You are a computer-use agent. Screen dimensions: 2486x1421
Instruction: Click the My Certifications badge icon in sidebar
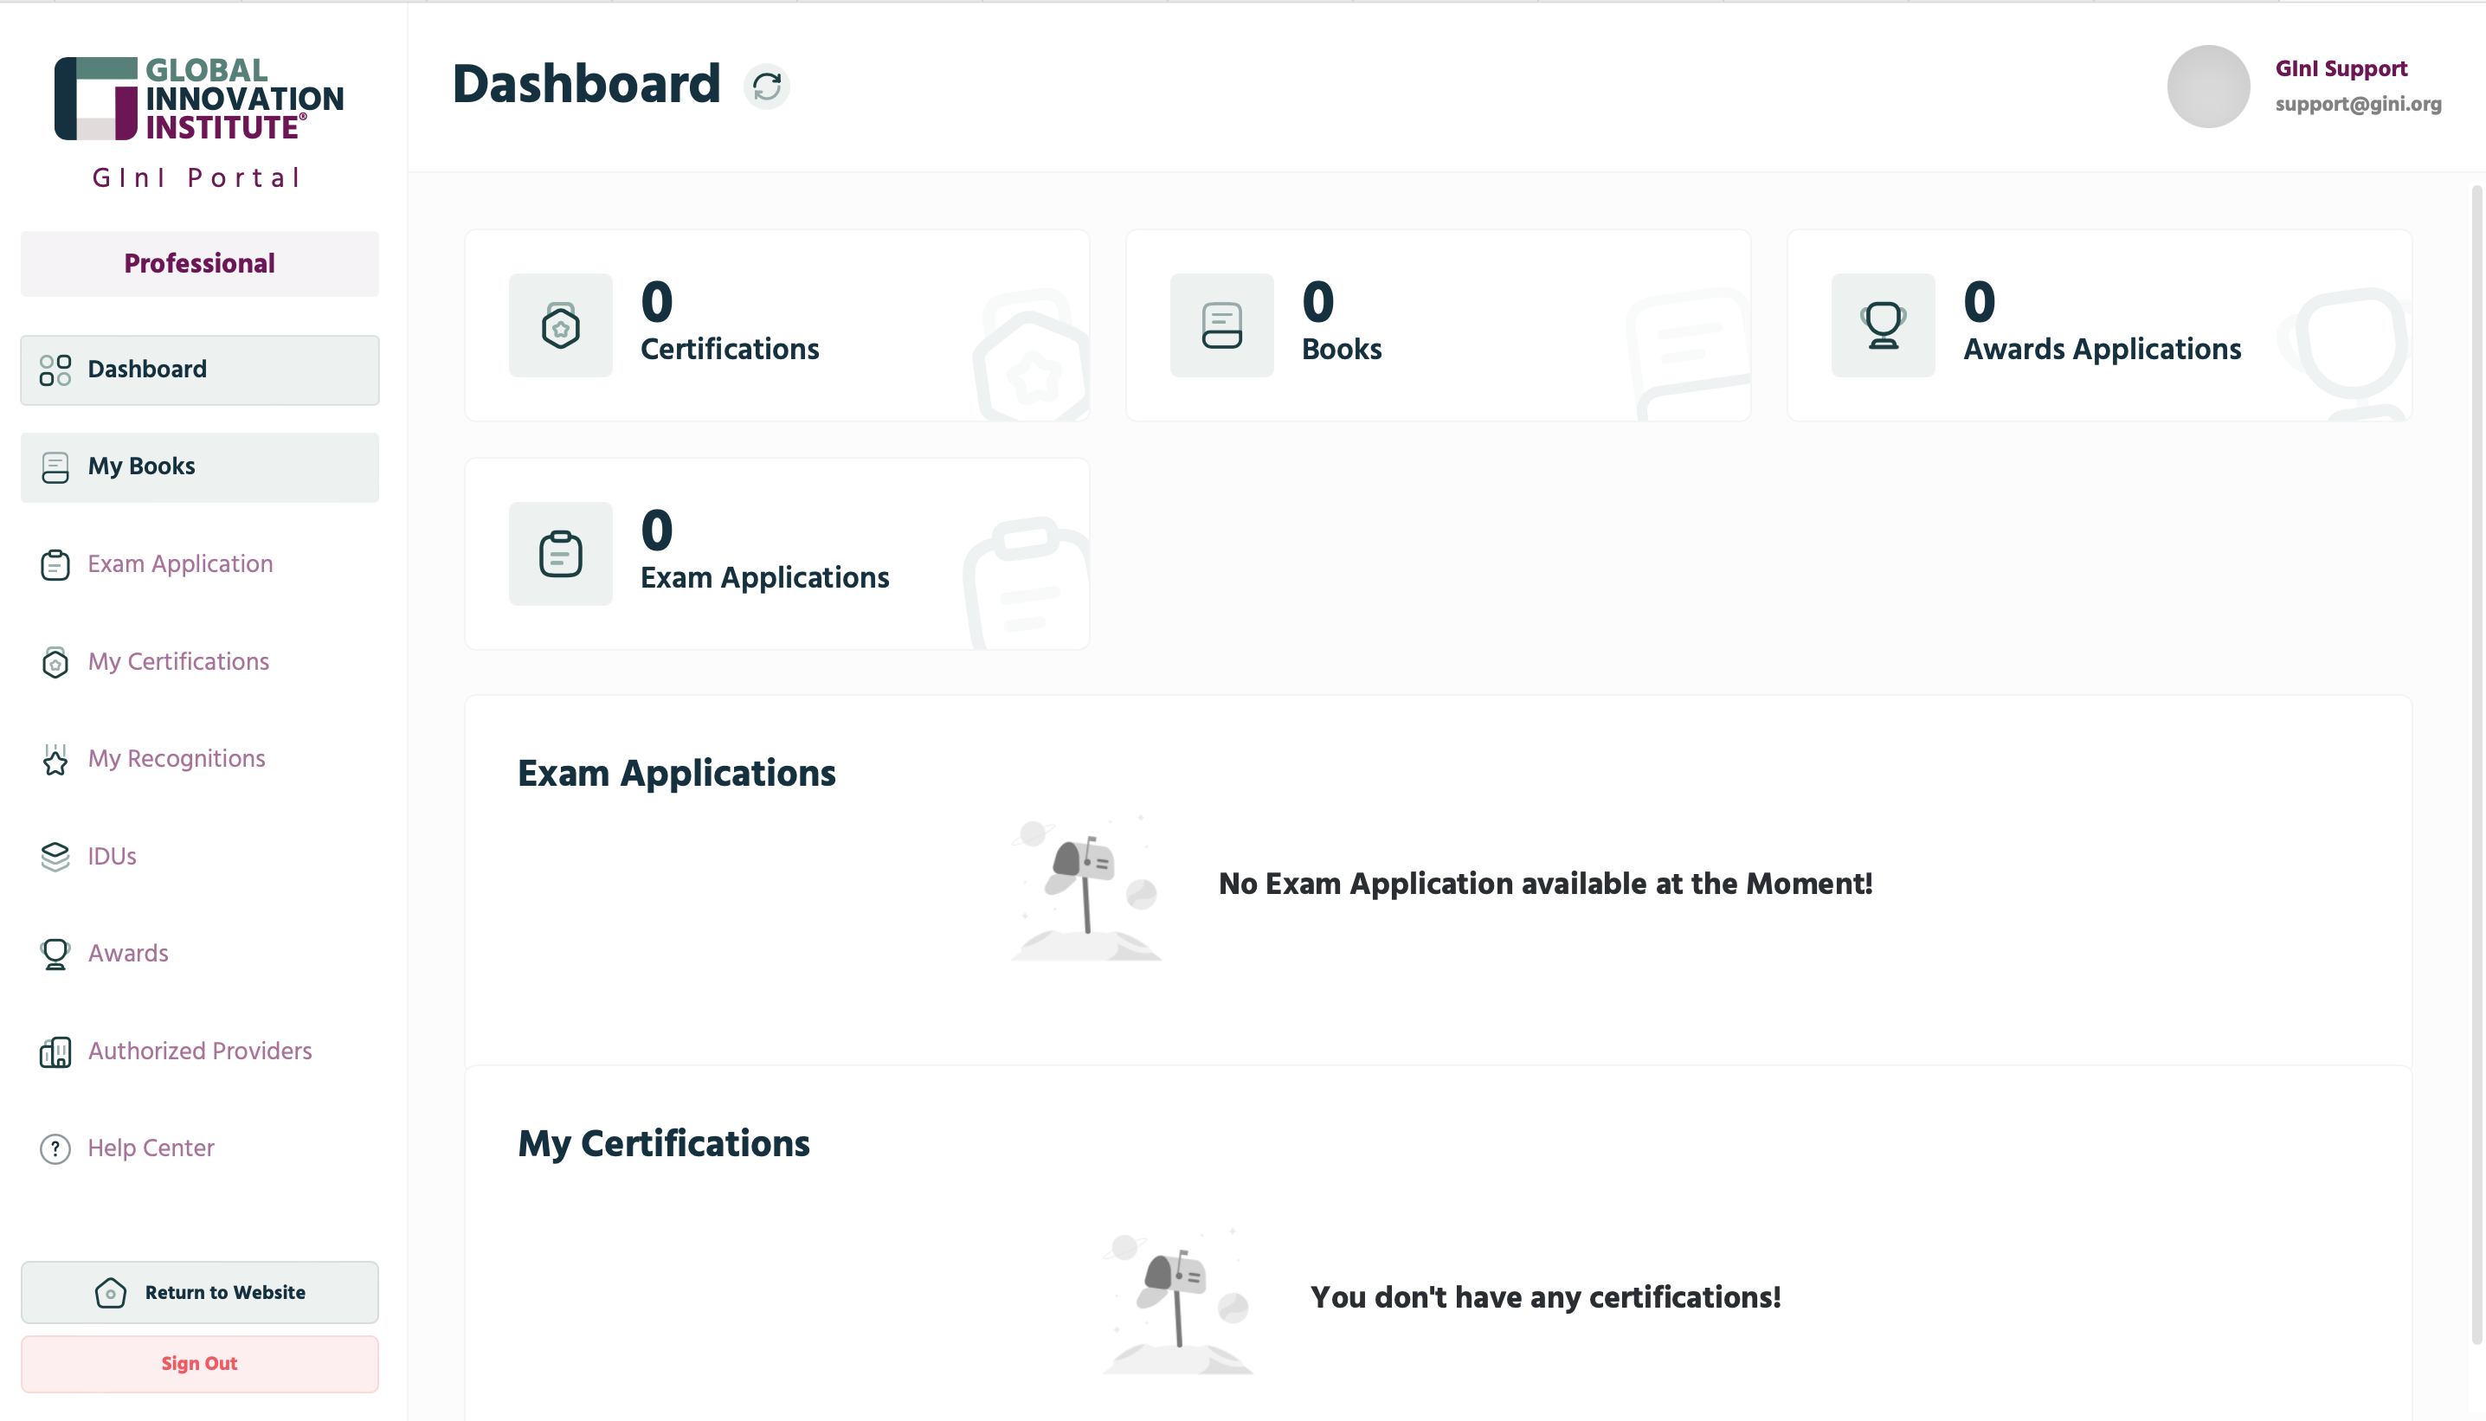[55, 662]
